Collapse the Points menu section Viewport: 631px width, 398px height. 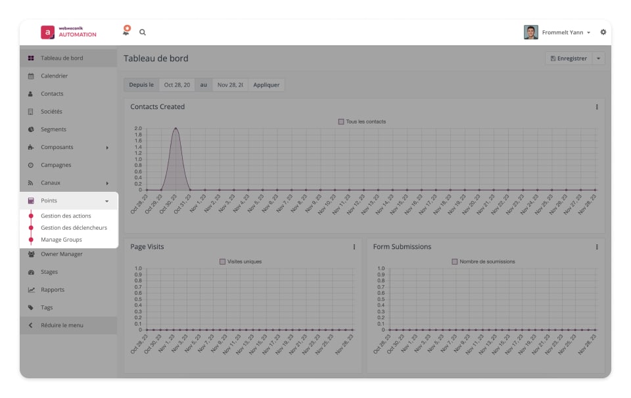[106, 201]
